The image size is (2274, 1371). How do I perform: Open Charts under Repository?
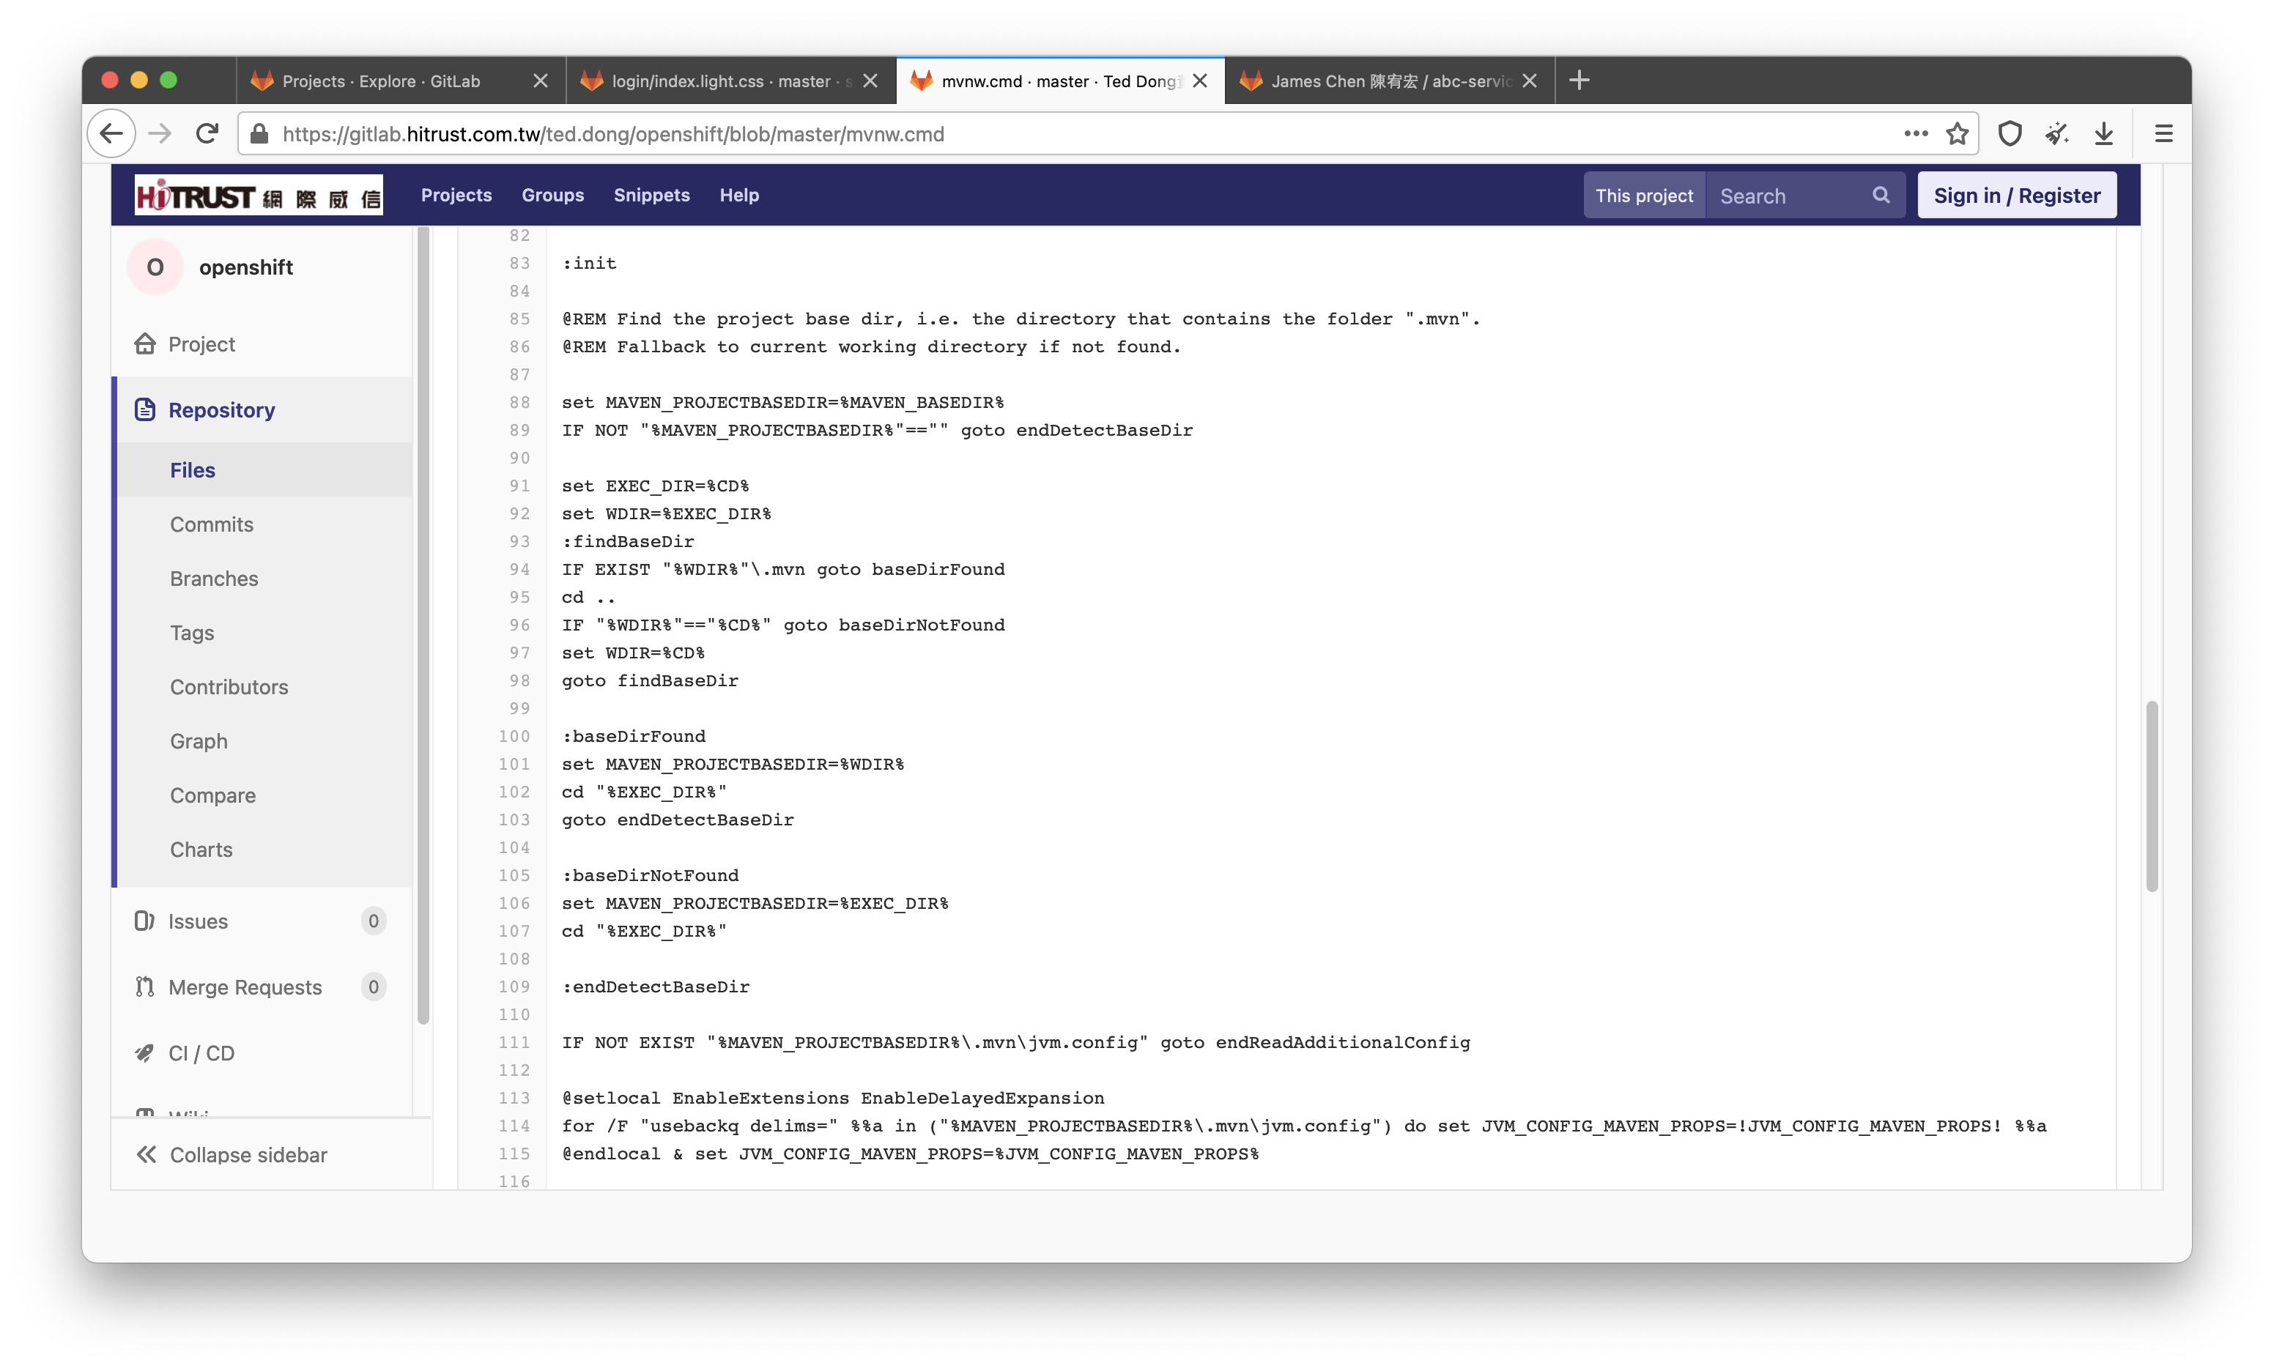coord(201,850)
